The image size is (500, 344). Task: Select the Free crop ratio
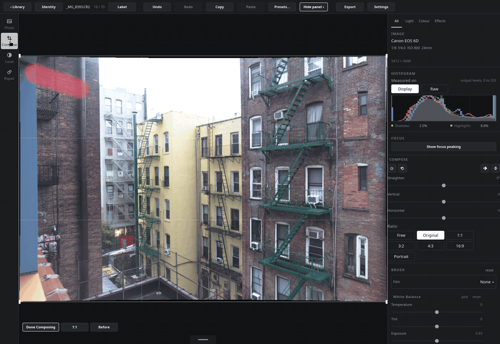tap(401, 235)
